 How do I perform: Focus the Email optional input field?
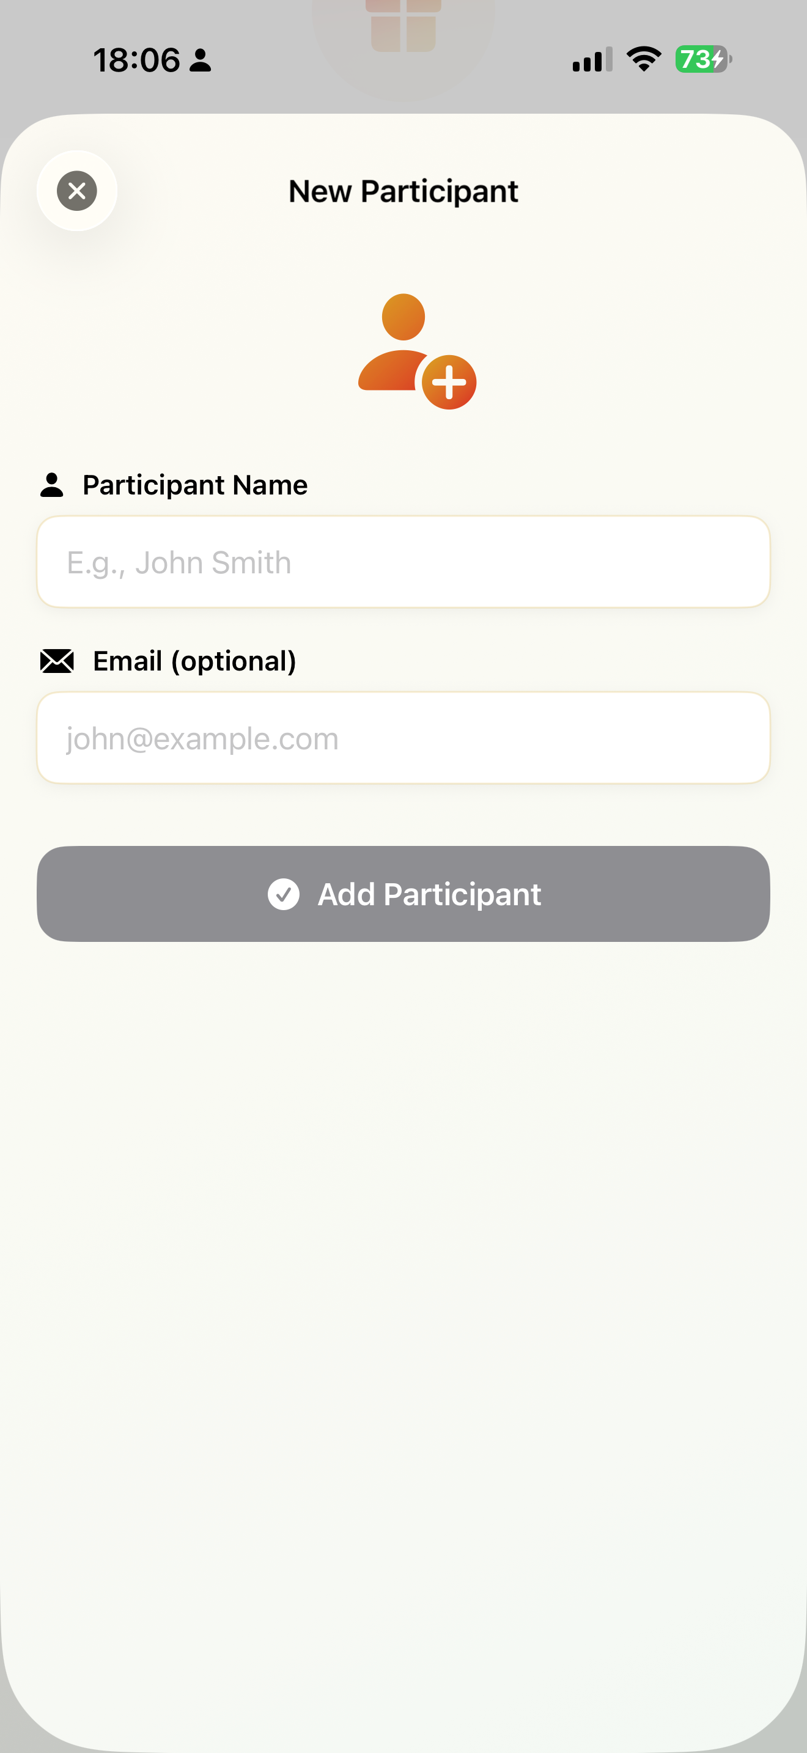click(403, 738)
